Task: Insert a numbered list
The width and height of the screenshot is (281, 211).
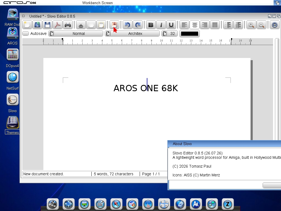Action: coord(238,25)
